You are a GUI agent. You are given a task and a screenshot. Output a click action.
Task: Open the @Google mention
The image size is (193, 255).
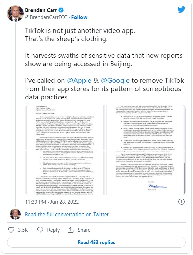click(x=115, y=81)
